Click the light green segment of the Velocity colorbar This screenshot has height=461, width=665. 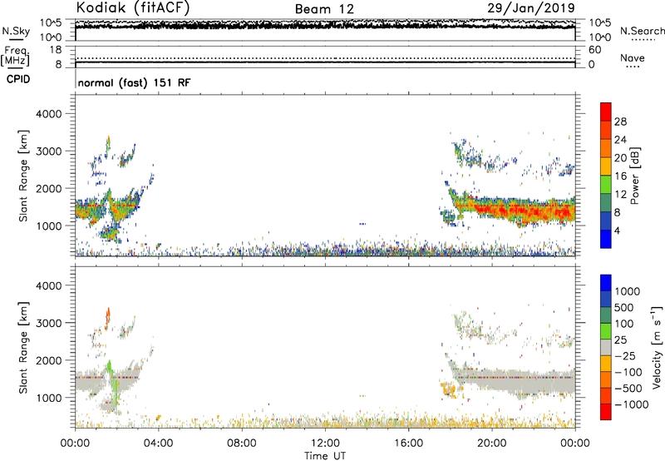(606, 331)
